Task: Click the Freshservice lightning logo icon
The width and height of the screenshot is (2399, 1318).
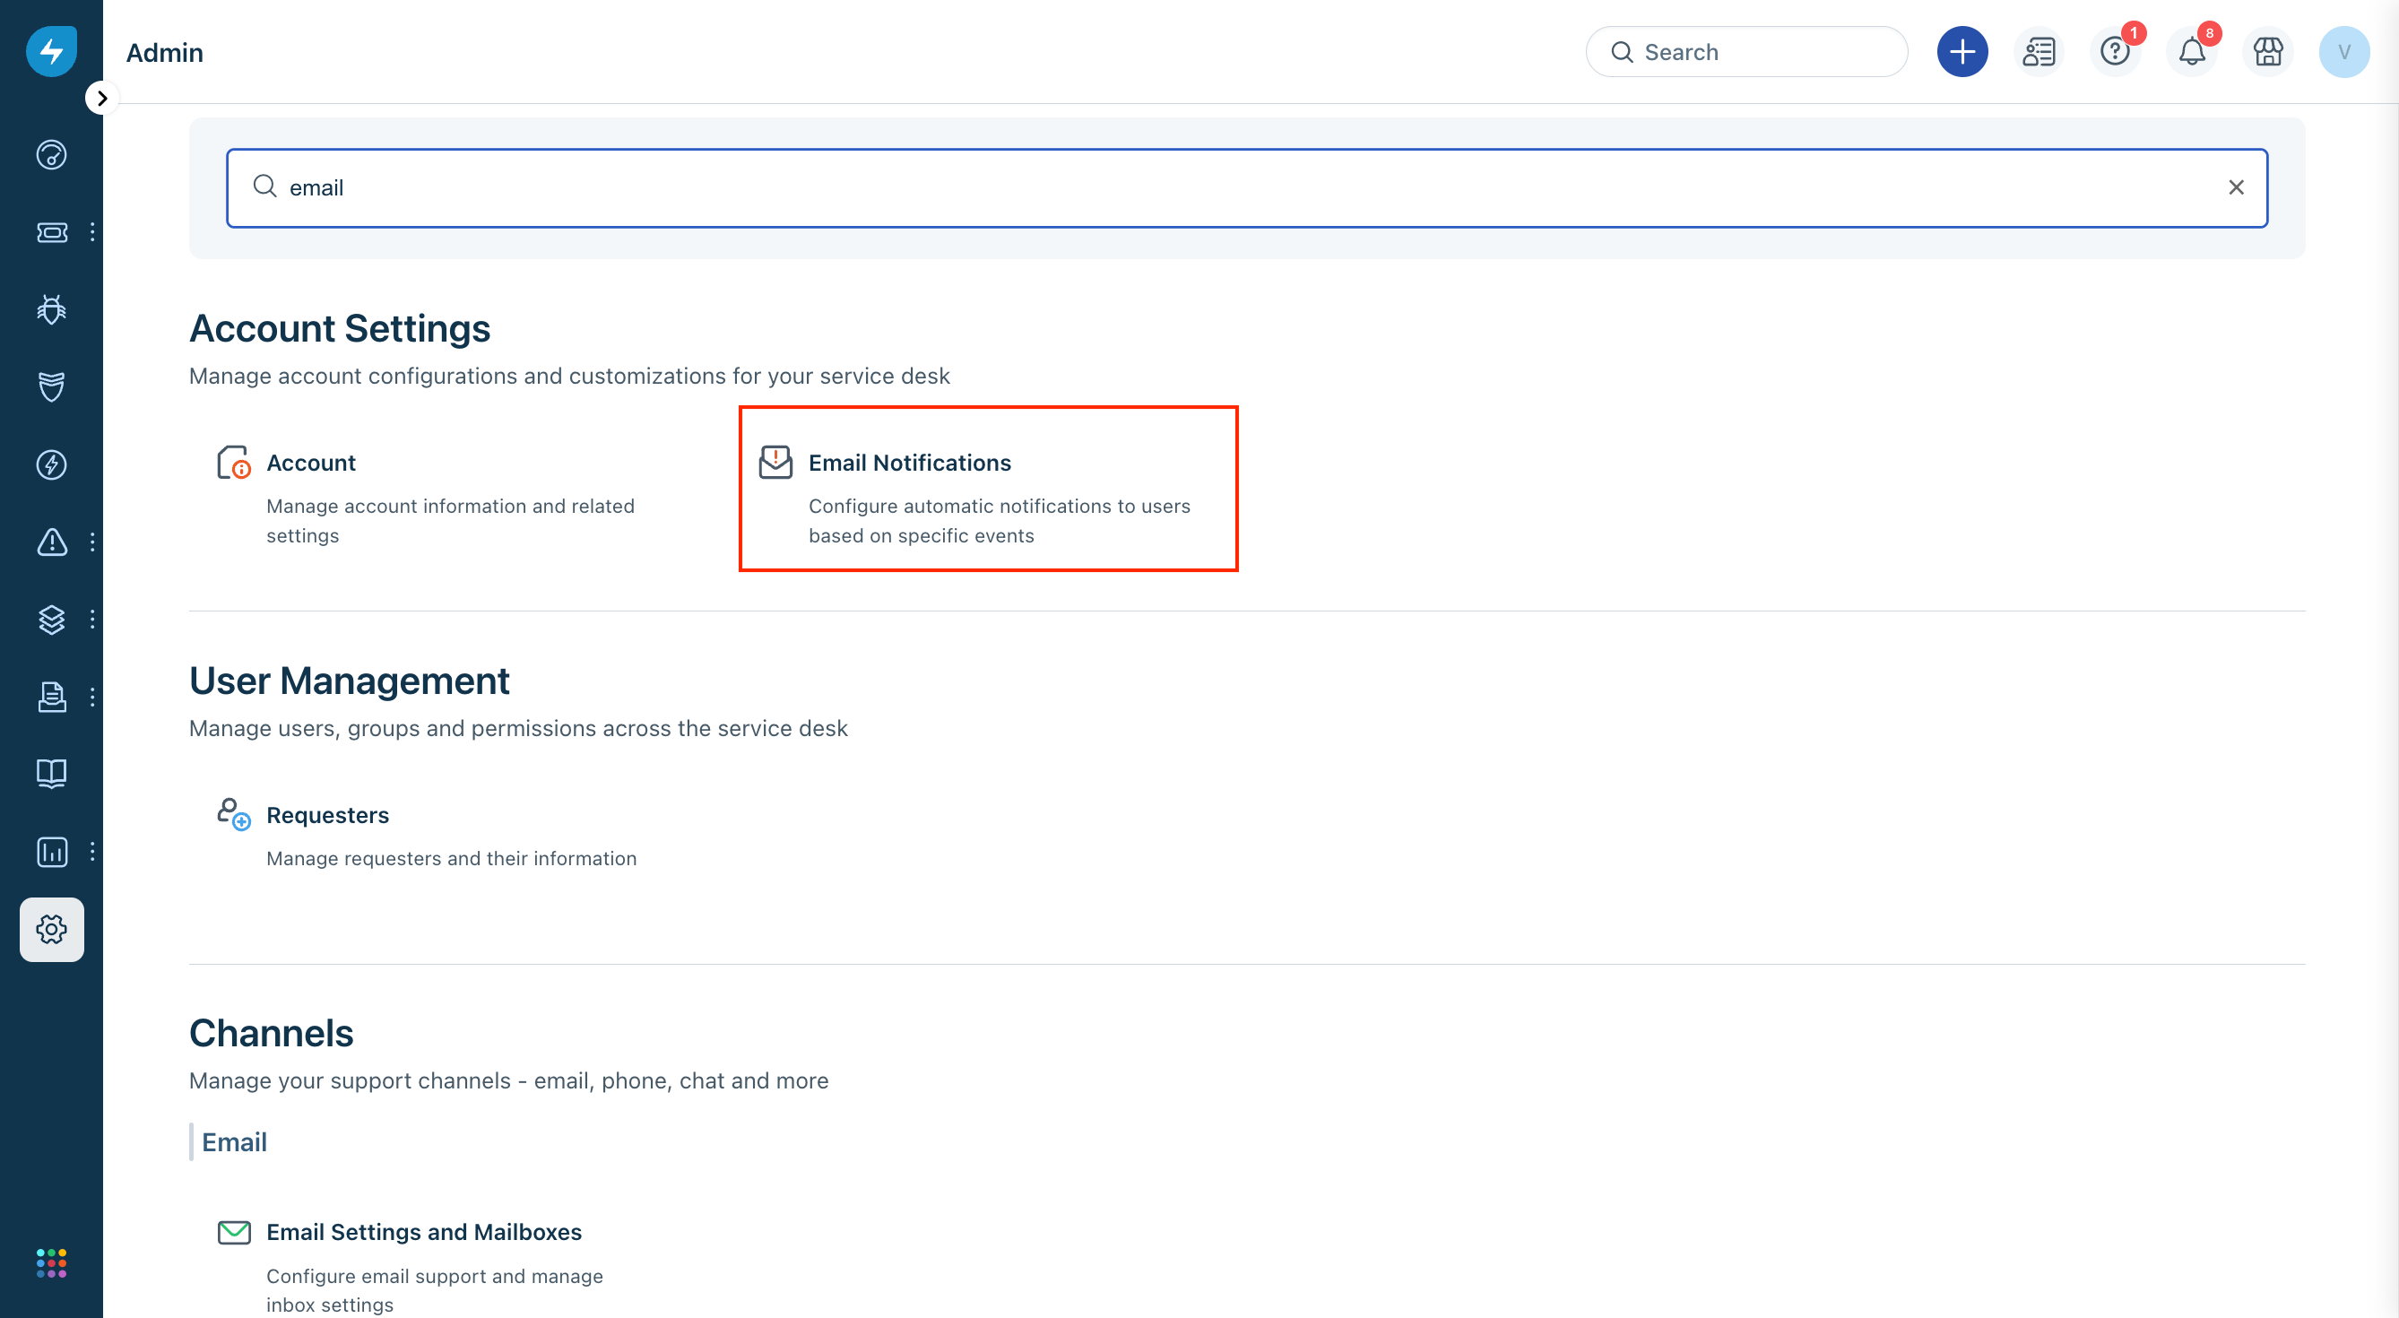Action: pyautogui.click(x=51, y=51)
